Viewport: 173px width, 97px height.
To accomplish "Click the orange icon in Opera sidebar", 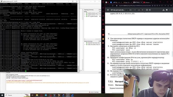I will tap(103, 39).
